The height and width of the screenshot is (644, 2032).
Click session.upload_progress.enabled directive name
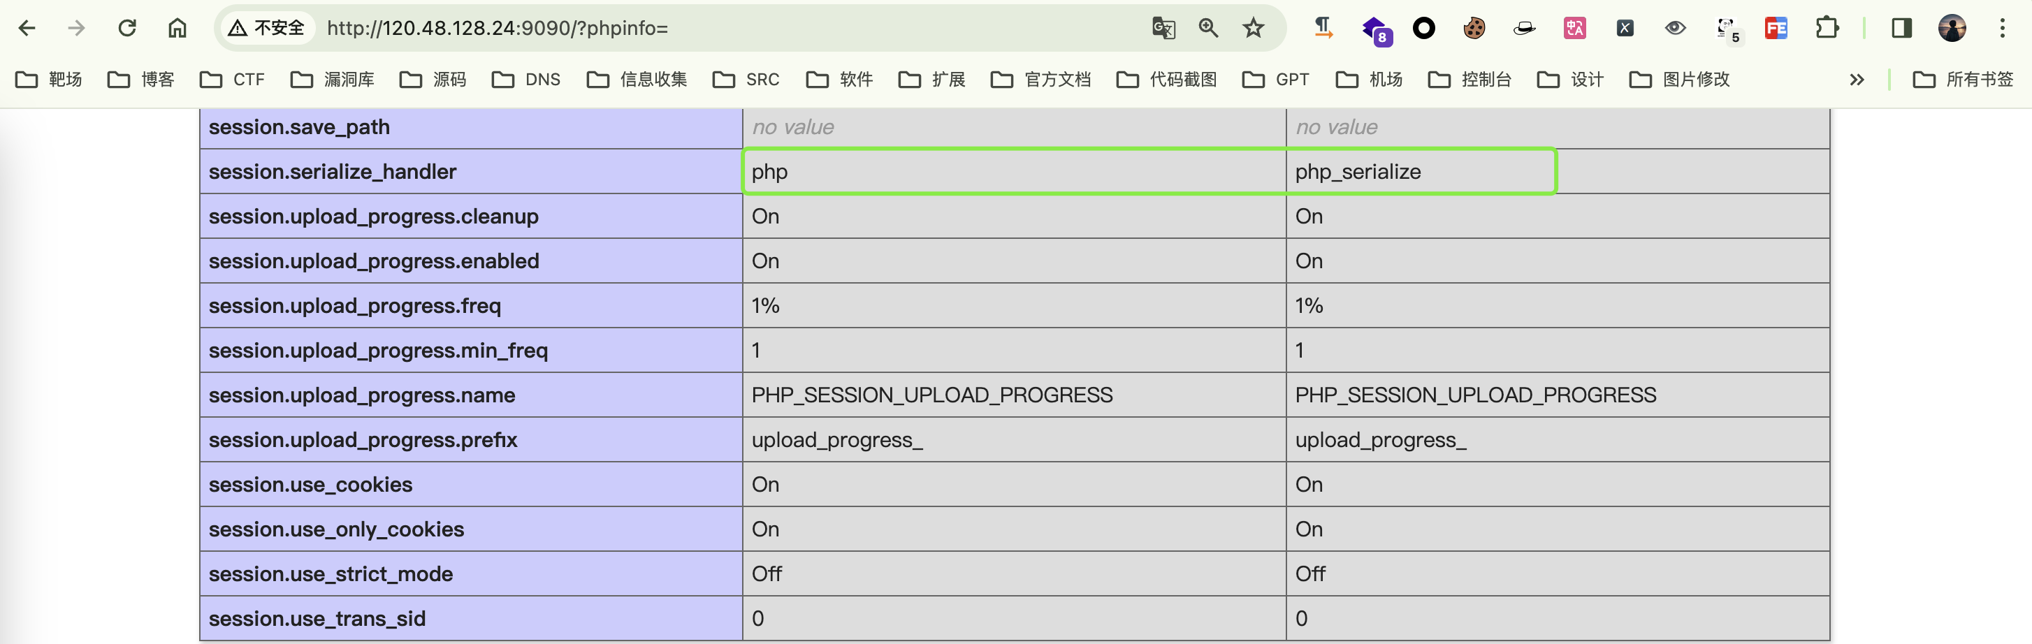click(x=374, y=261)
